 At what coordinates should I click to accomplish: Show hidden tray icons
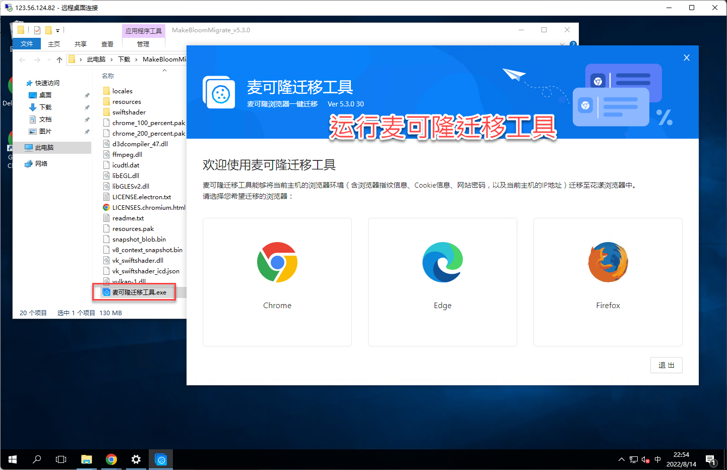622,459
